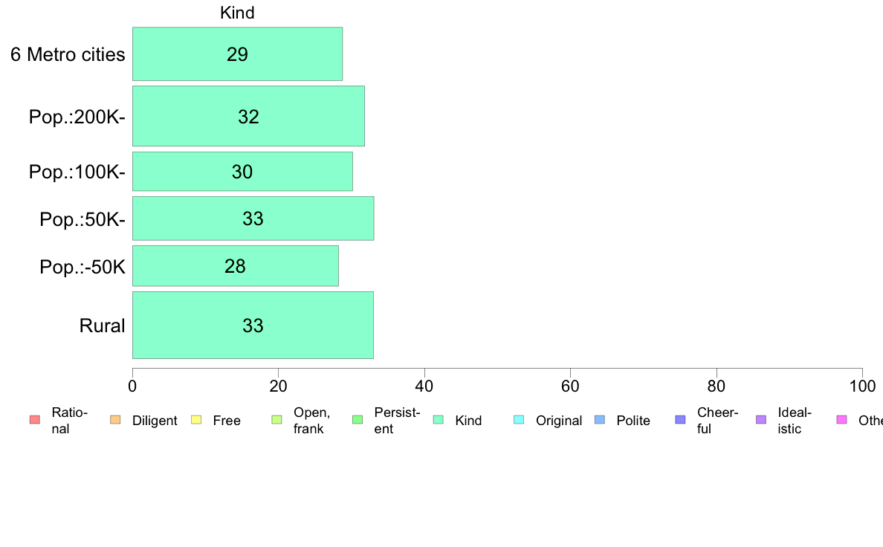The image size is (883, 547).
Task: Click the Polite legend label text
Action: (x=633, y=420)
